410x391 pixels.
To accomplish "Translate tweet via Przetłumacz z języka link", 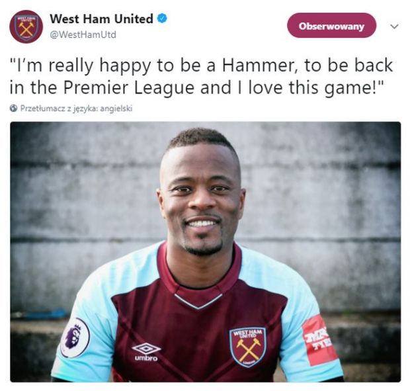I will point(76,108).
